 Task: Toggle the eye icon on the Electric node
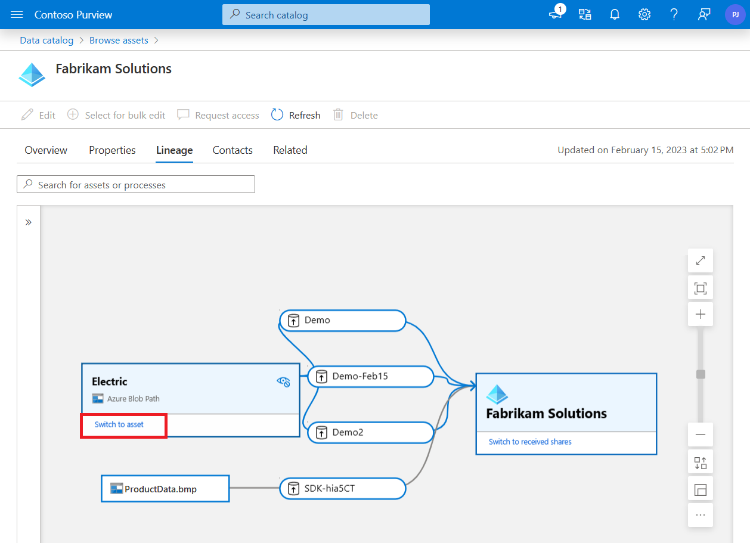click(x=283, y=382)
